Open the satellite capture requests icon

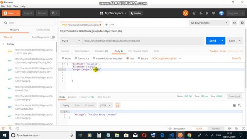(x=194, y=13)
